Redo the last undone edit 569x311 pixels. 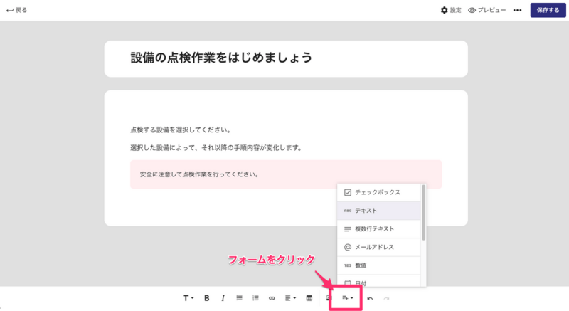386,298
